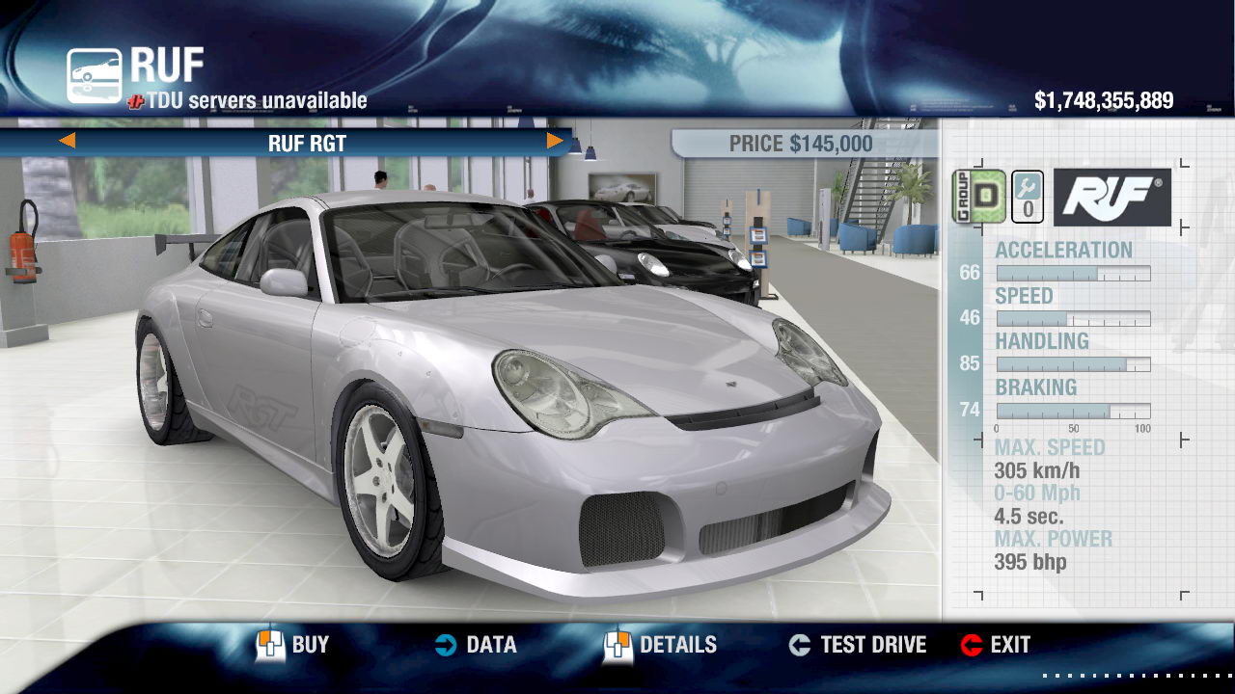Click the Buy label
The width and height of the screenshot is (1235, 694).
tap(311, 645)
